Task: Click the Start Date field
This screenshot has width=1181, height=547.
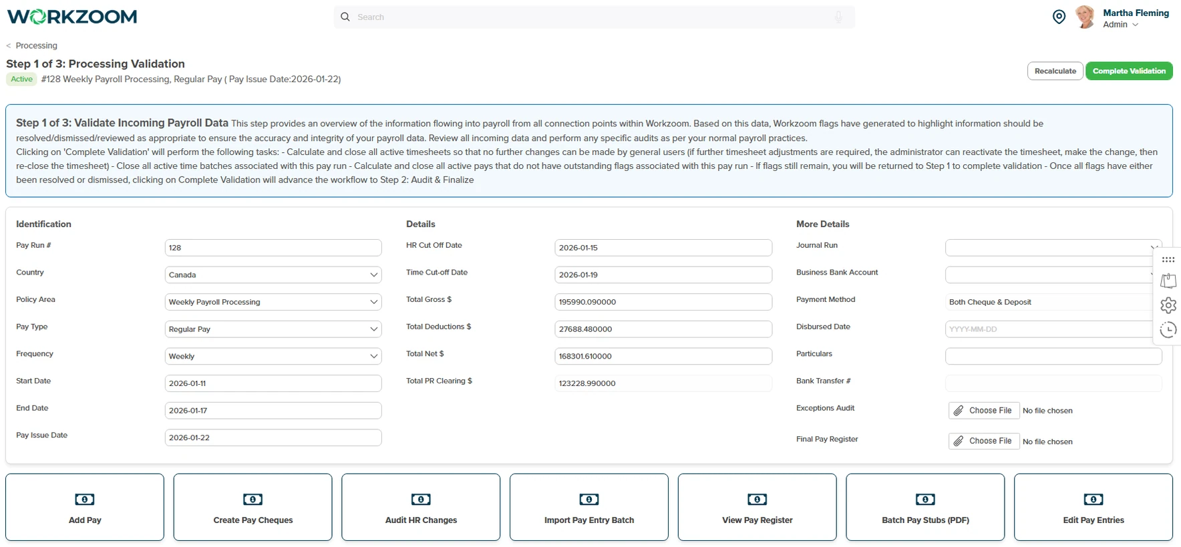Action: 273,383
